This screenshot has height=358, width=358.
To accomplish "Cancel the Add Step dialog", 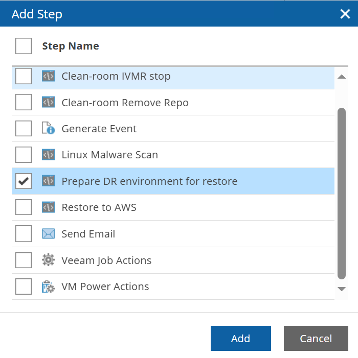I will click(316, 339).
